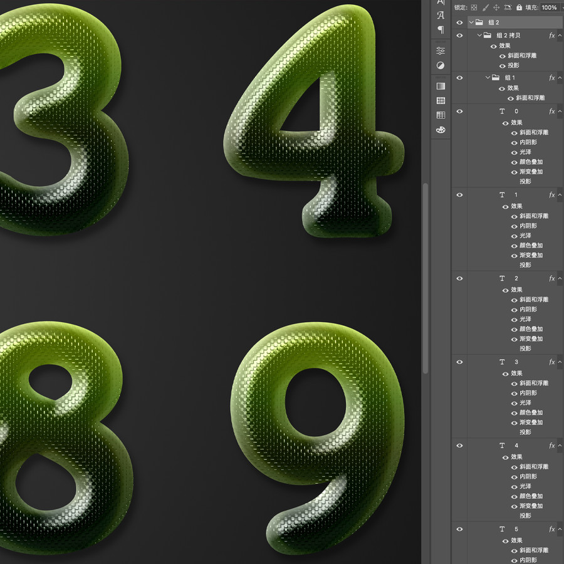Hide the 组 1 group layer

459,78
